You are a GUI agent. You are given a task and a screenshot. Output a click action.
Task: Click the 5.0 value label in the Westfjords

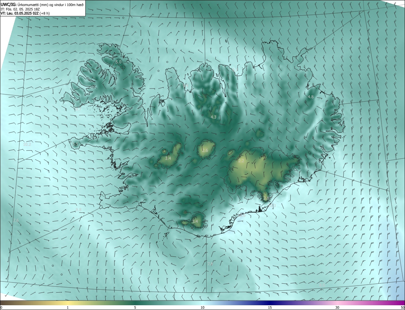(118, 62)
